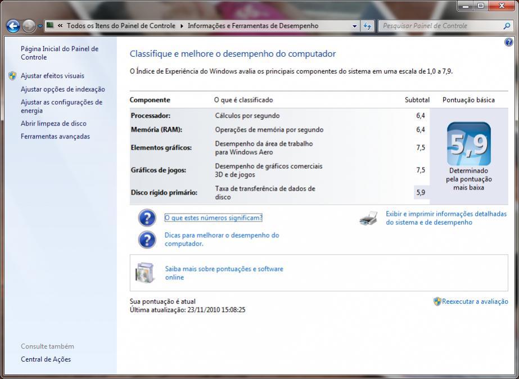Click the refresh button beside address bar
519x379 pixels.
[367, 26]
